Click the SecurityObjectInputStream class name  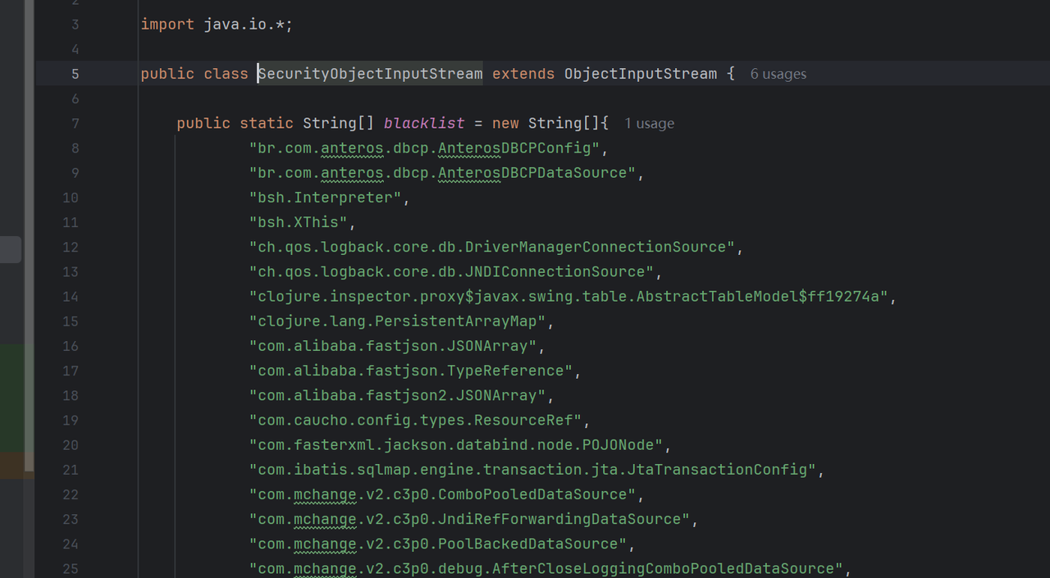pos(370,74)
